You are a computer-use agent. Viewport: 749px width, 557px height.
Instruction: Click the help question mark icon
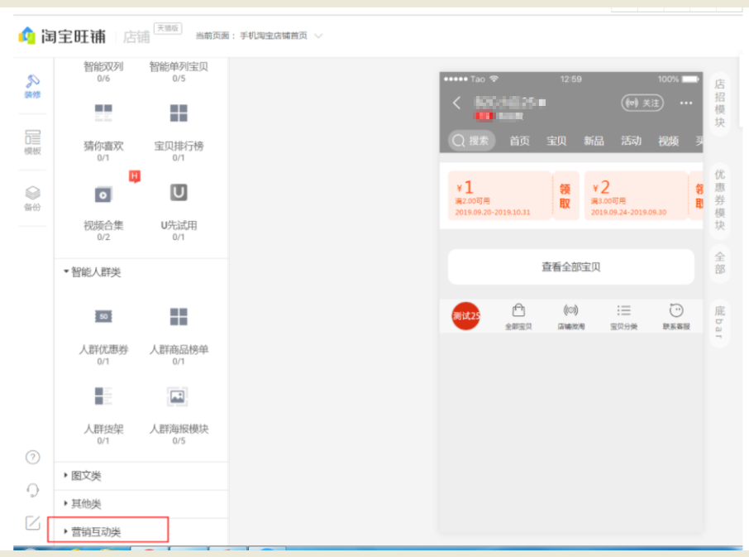pyautogui.click(x=32, y=458)
